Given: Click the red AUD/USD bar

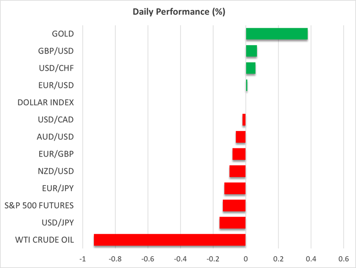Looking at the screenshot, I should coord(240,137).
